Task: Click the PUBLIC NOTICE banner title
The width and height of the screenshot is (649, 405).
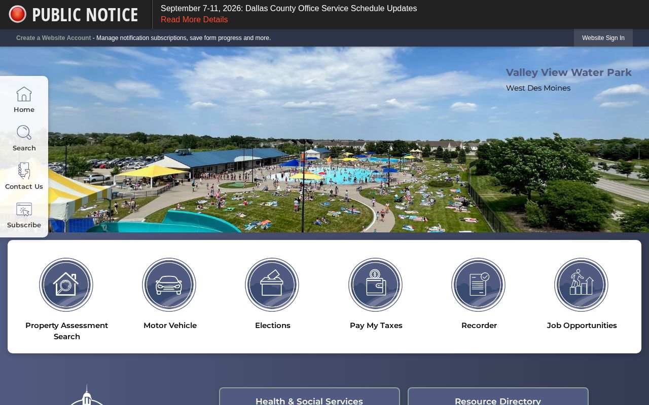Action: pos(85,15)
